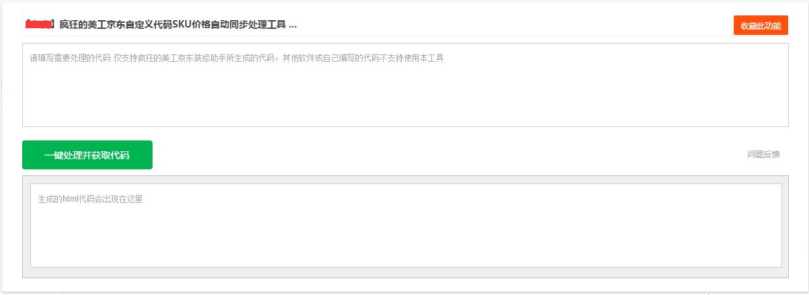Viewport: 809px width, 295px height.
Task: Click the green 一键处理并获取代码 button
Action: click(87, 155)
